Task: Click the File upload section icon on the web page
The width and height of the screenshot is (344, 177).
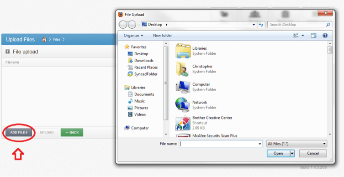Action: (8, 52)
